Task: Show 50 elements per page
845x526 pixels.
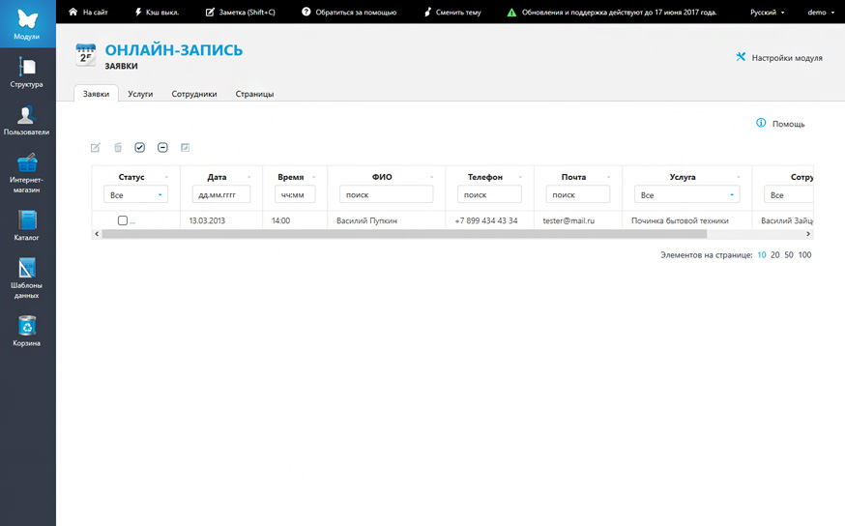Action: [x=789, y=255]
